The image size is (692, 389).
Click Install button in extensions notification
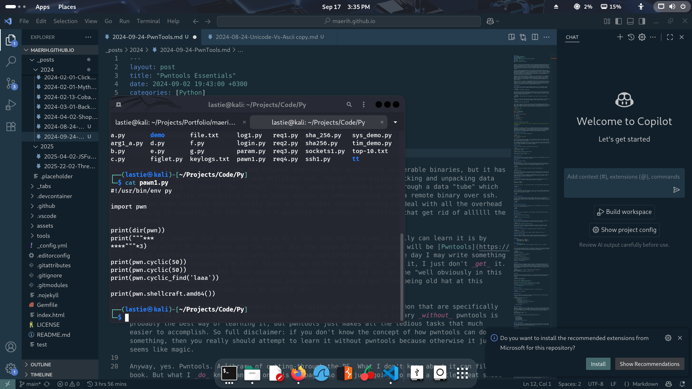click(598, 364)
